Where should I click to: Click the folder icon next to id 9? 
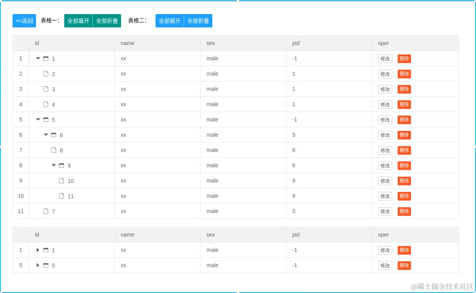tap(62, 165)
